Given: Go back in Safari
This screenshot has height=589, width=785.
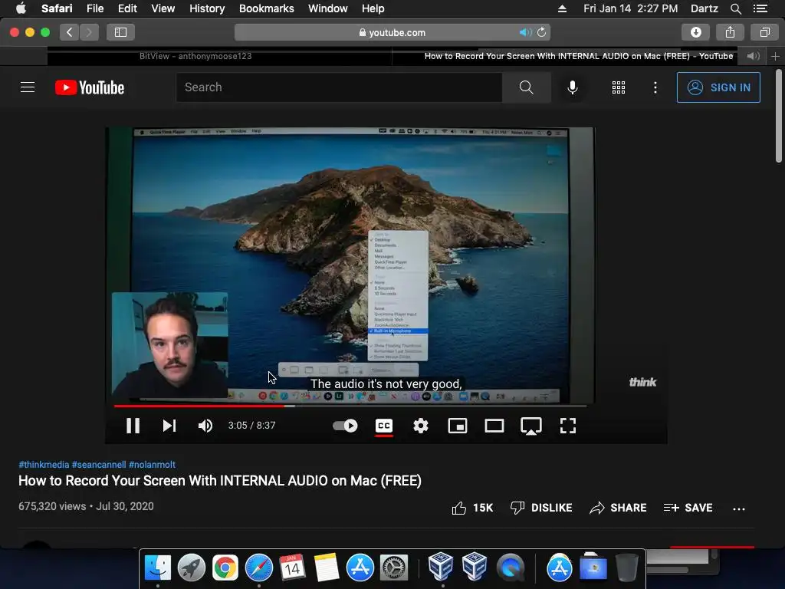Looking at the screenshot, I should click(x=70, y=32).
